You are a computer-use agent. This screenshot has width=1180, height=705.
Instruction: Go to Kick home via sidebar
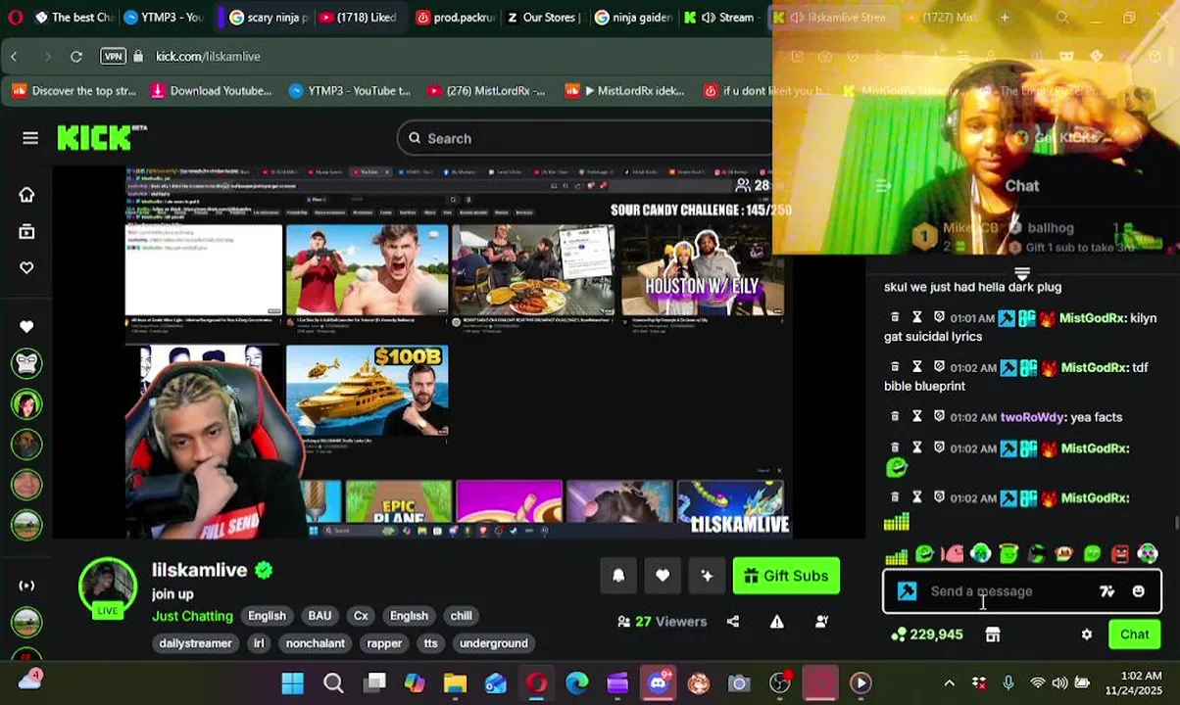[26, 195]
